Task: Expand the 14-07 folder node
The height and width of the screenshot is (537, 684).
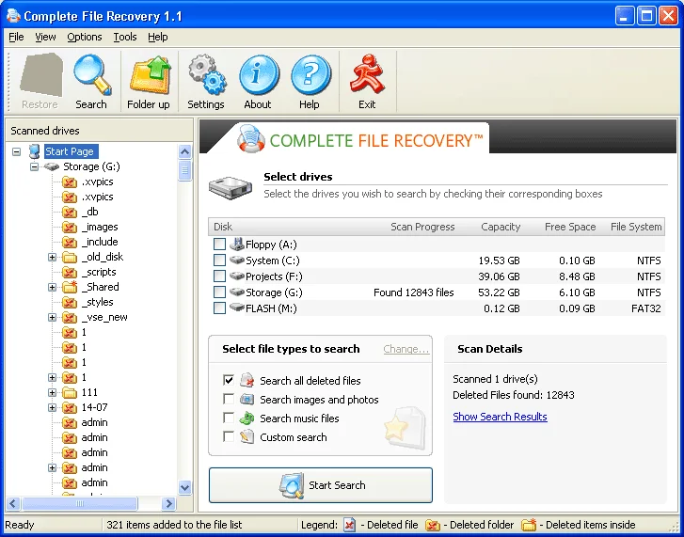Action: [x=52, y=408]
